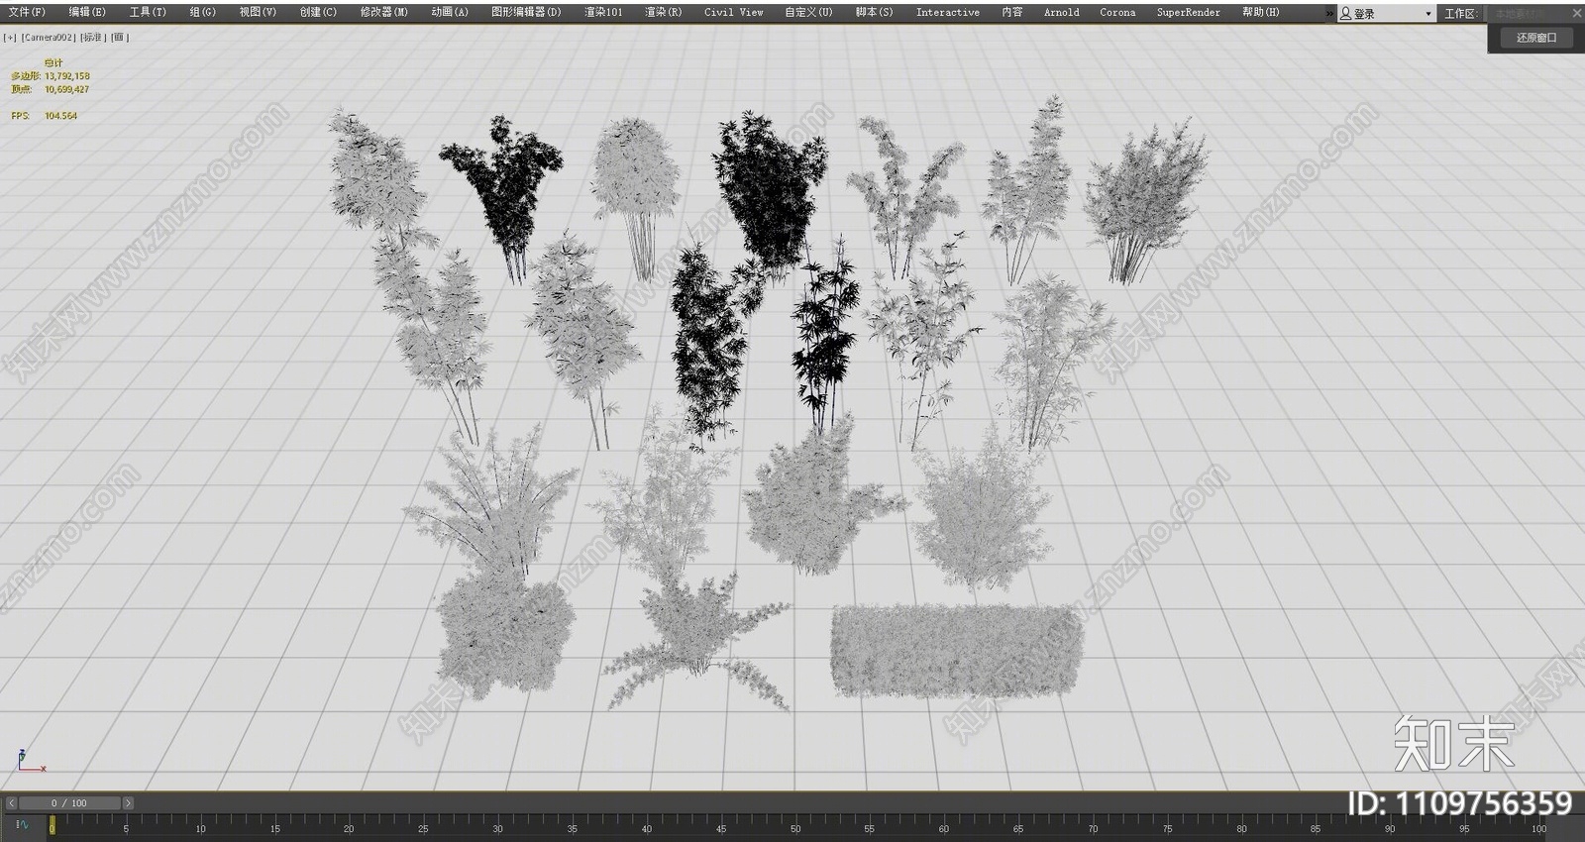Click the FPS 104.564 statistic
This screenshot has height=842, width=1585.
45,116
